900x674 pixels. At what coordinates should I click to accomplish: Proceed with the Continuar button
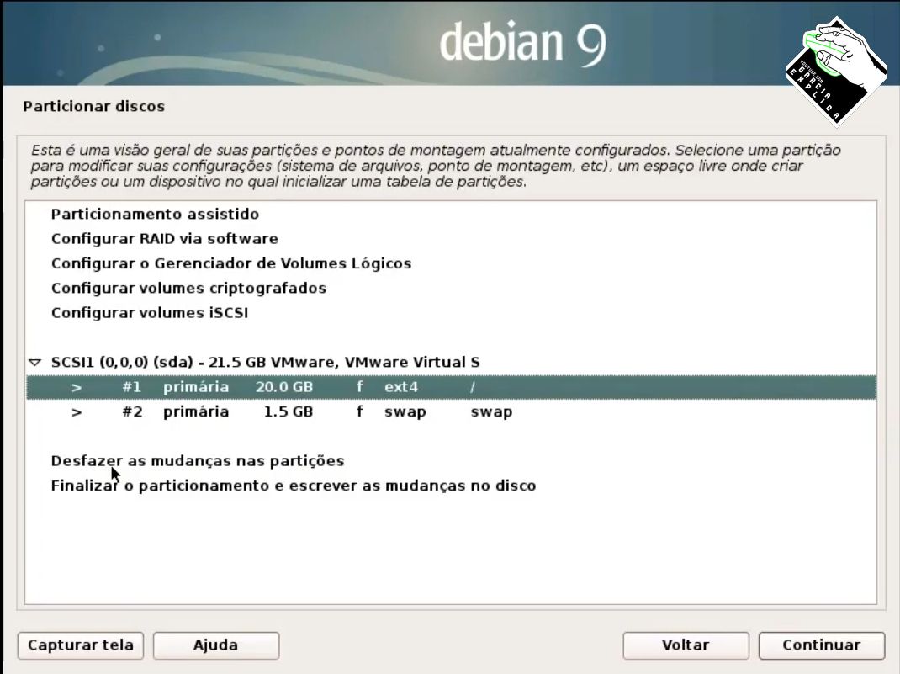coord(822,645)
